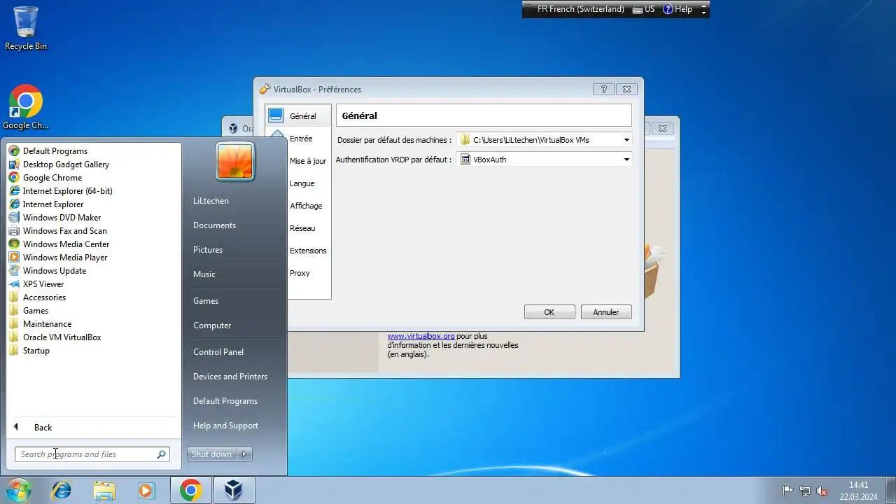The image size is (896, 504).
Task: Open the clock showing 14:41
Action: (x=858, y=491)
